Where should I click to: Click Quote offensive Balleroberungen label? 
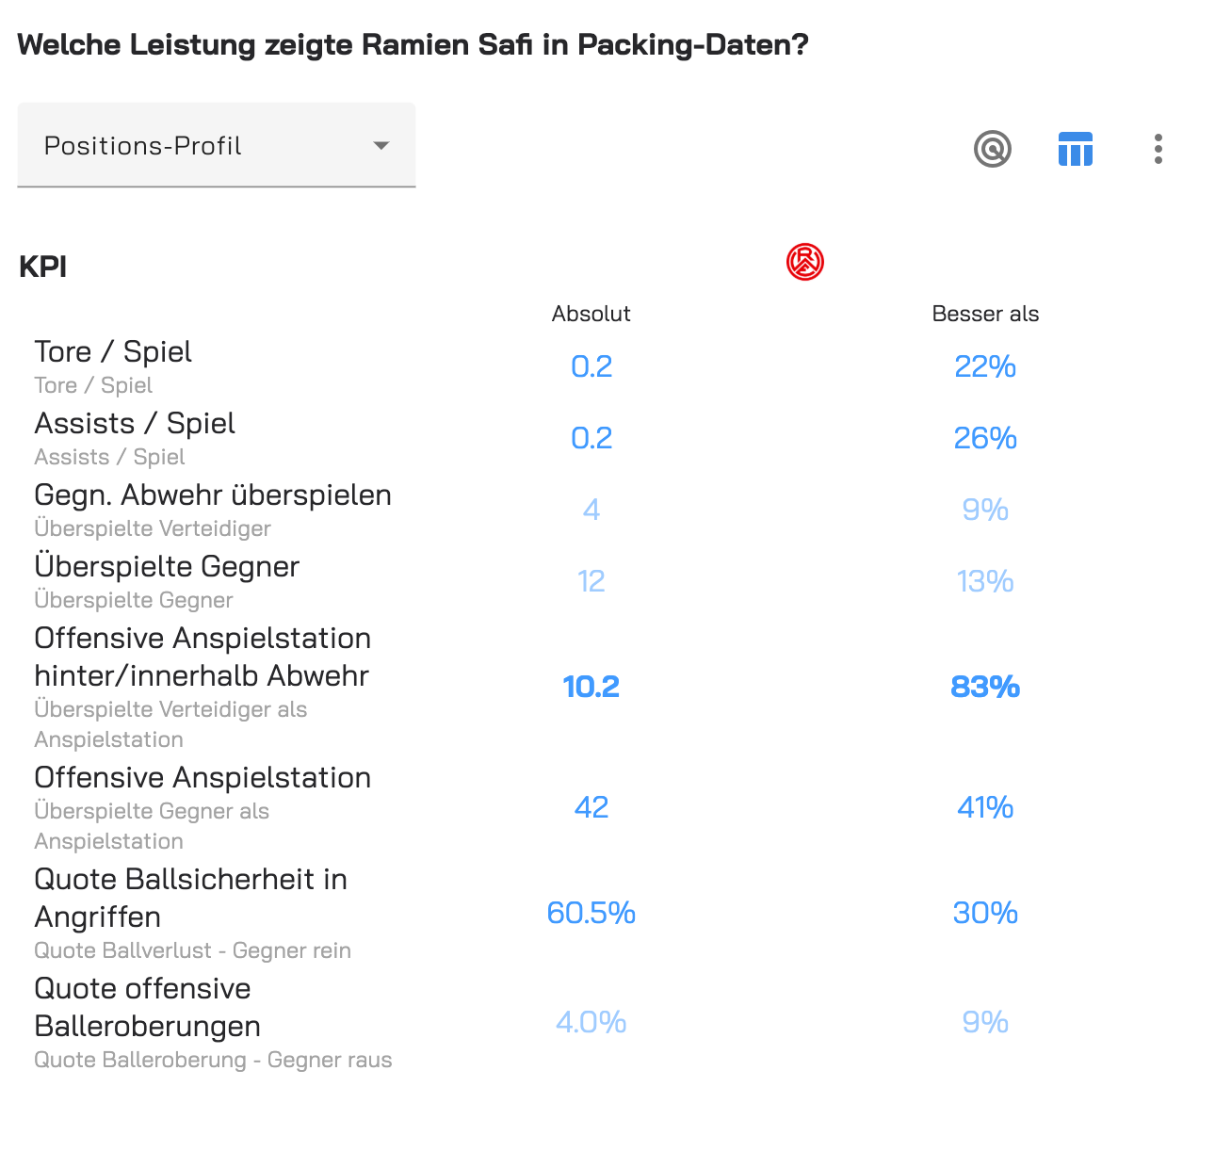[x=147, y=1007]
